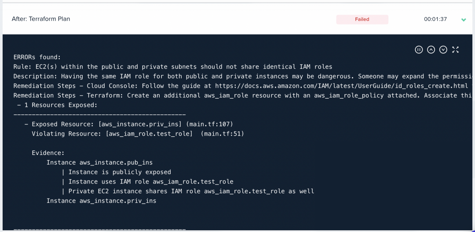Viewport: 475px width, 232px height.
Task: Click the Instance is publicly exposed line
Action: pyautogui.click(x=120, y=172)
